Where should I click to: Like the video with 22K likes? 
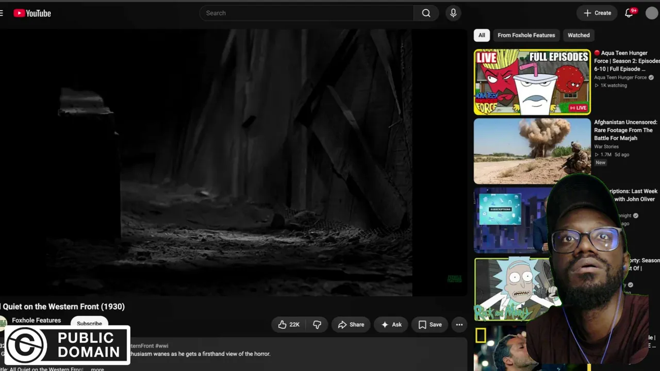(289, 325)
